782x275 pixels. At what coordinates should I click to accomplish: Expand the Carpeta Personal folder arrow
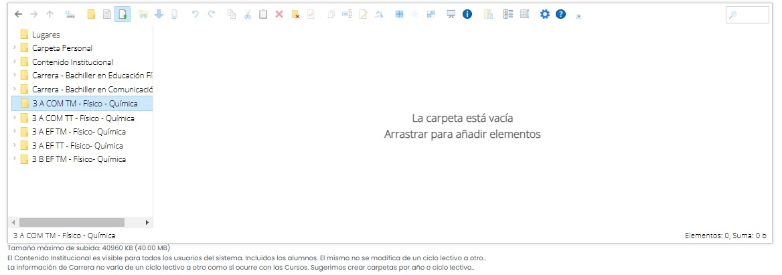point(15,48)
